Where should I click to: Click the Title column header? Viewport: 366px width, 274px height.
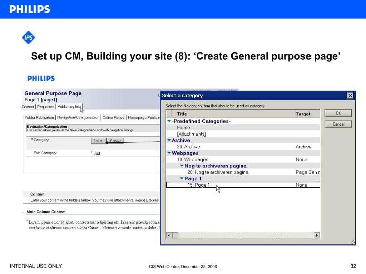tap(233, 114)
